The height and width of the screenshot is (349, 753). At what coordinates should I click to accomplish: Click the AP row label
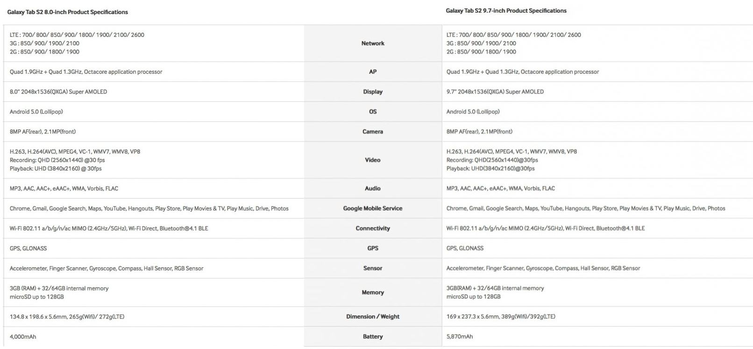coord(373,72)
